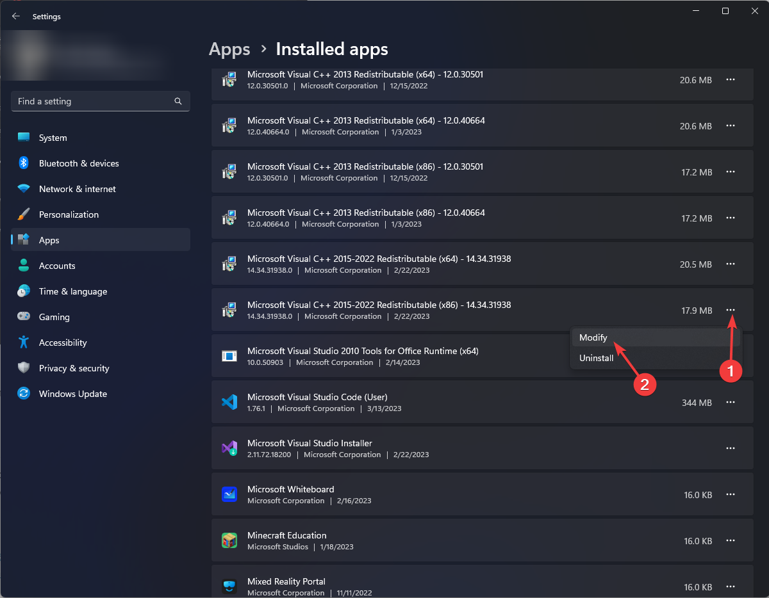Click the Microsoft Visual Studio Installer name
The width and height of the screenshot is (769, 598).
pos(310,443)
